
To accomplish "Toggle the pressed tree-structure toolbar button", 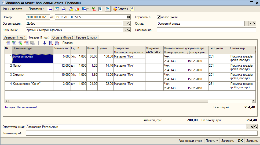I will [x=108, y=9].
